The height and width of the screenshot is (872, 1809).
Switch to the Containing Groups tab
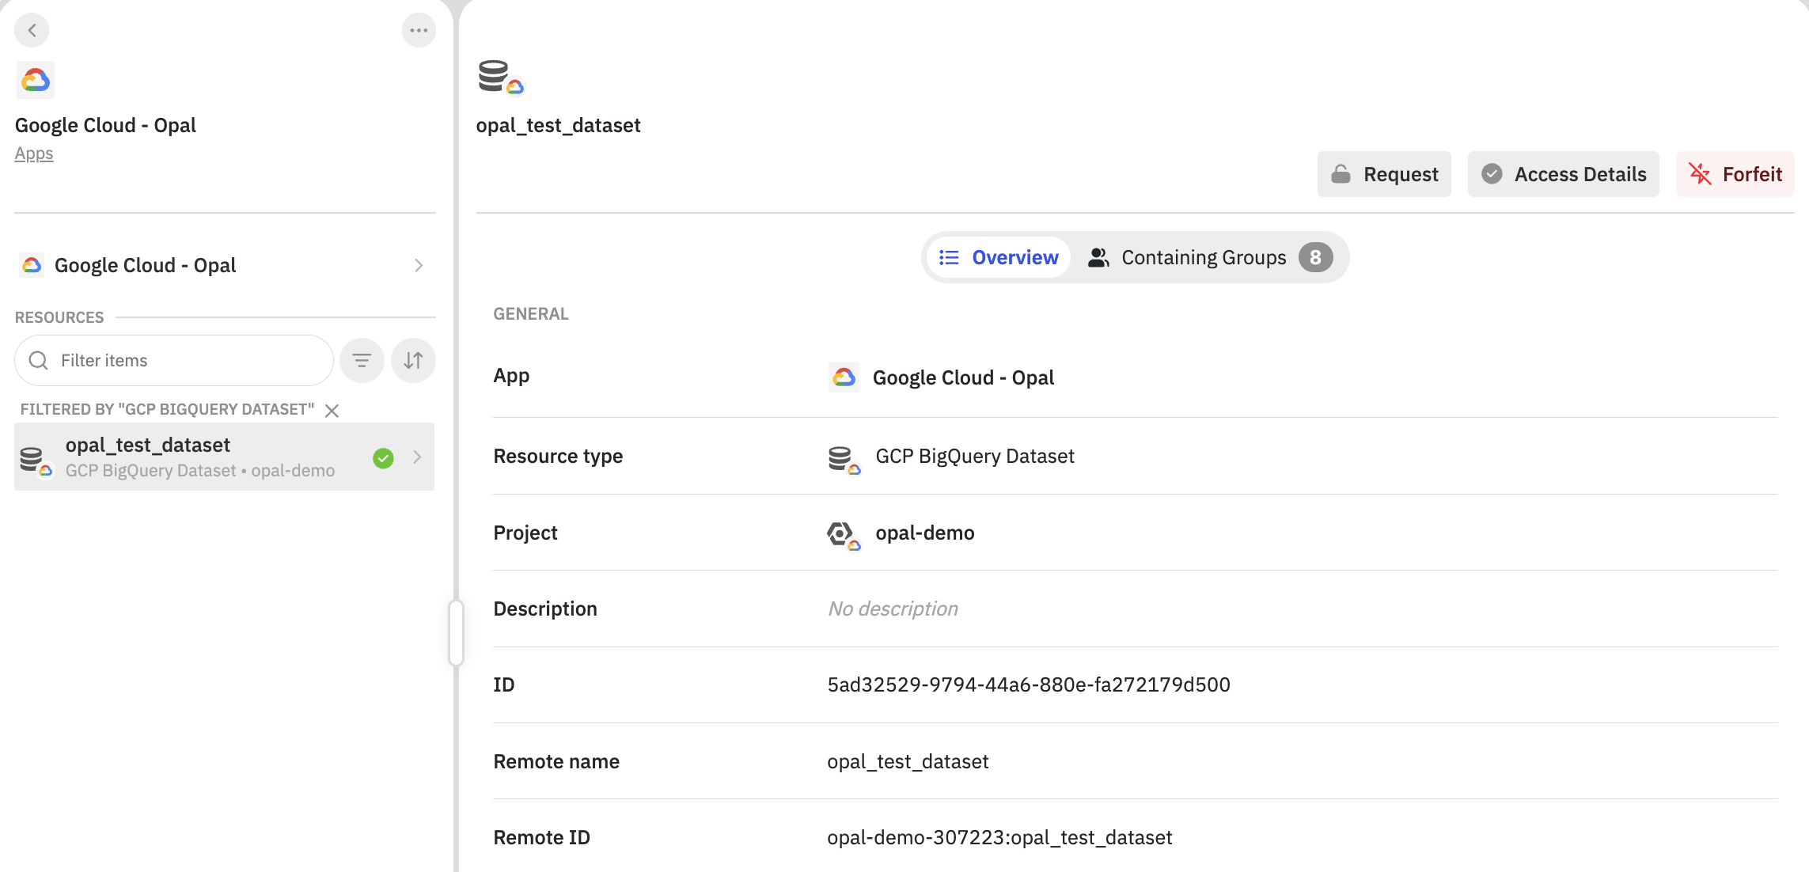[1209, 257]
